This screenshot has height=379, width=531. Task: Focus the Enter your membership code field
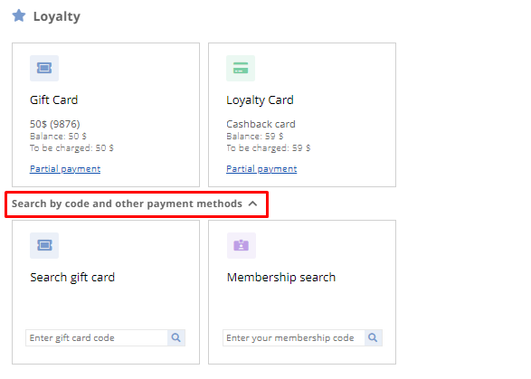pos(294,337)
